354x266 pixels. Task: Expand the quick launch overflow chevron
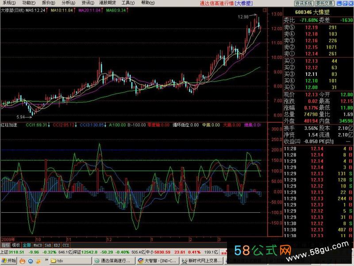46,260
